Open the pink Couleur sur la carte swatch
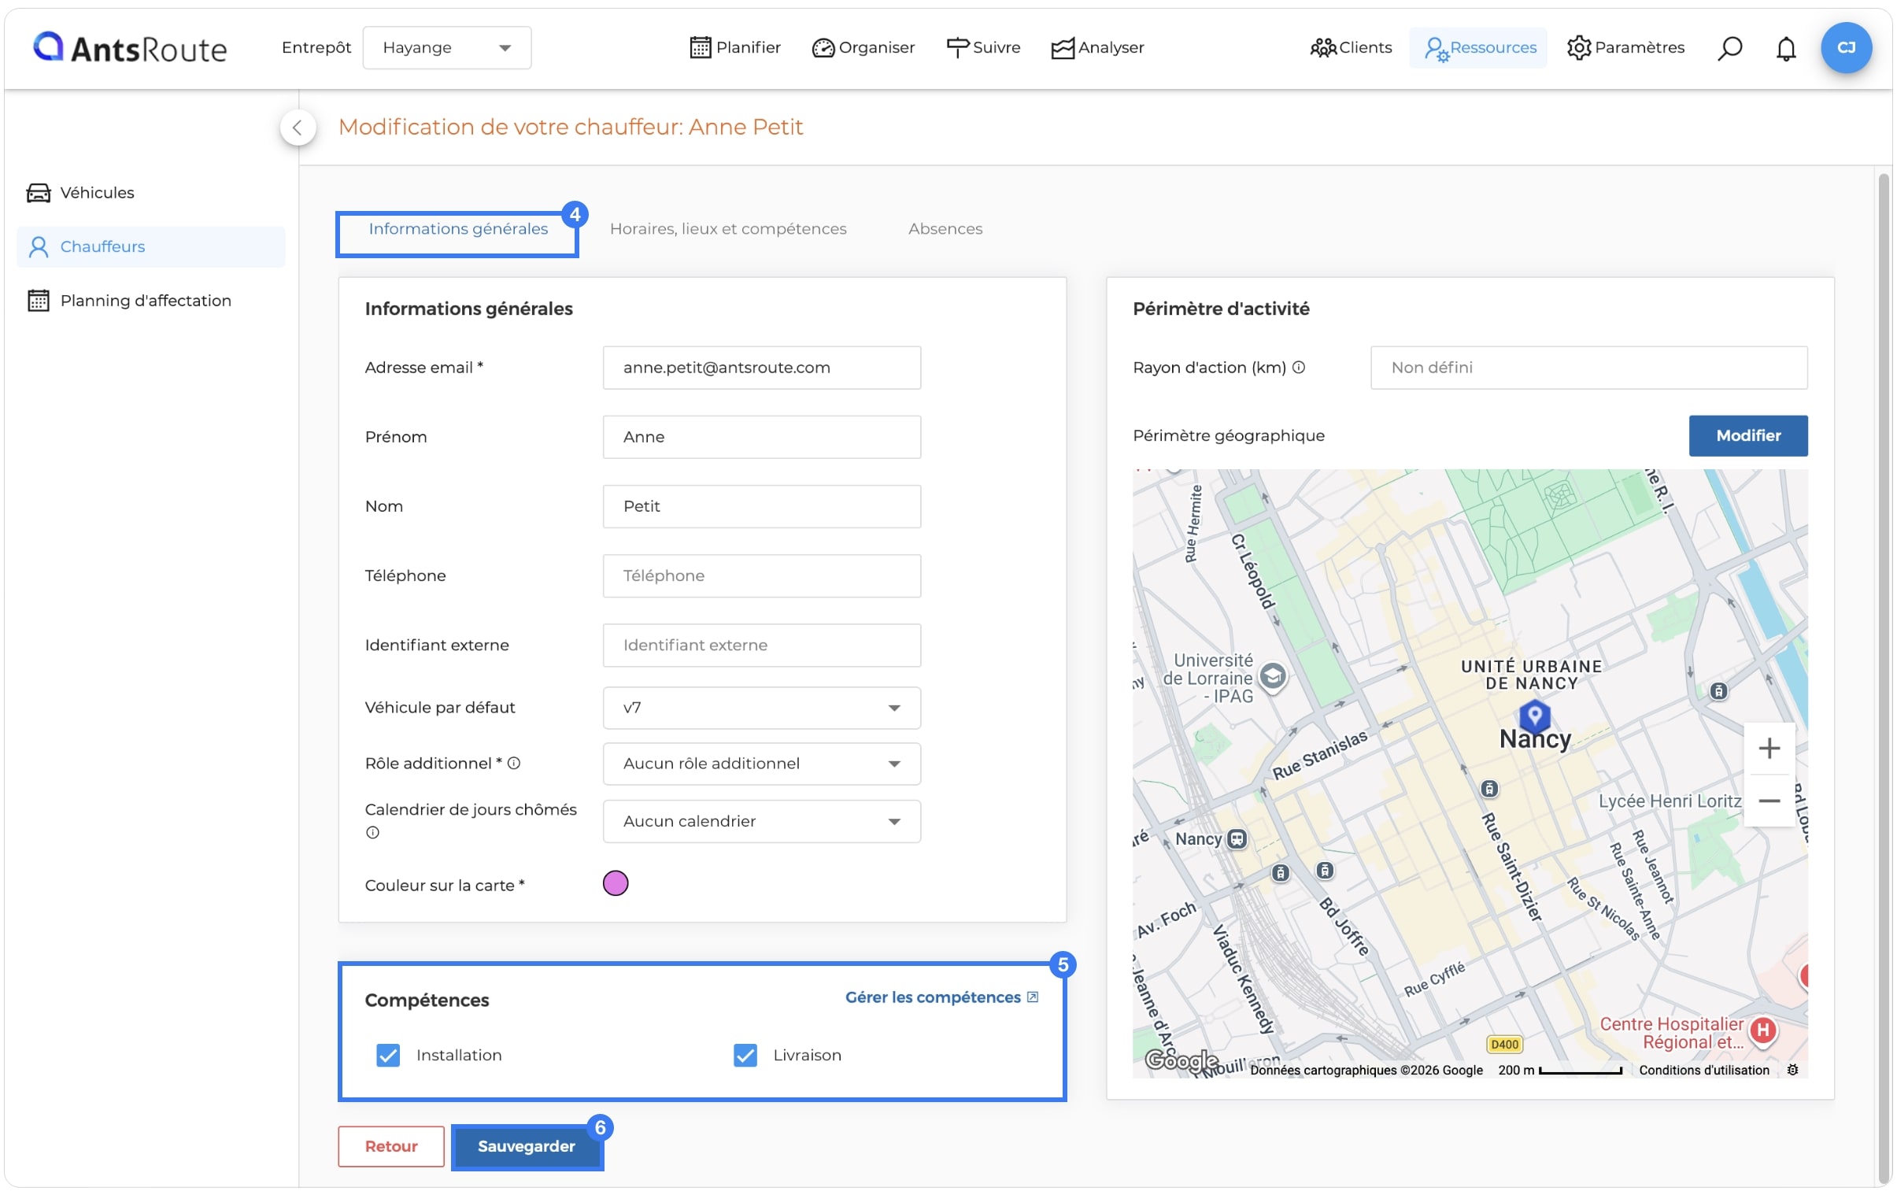This screenshot has height=1195, width=1897. [616, 884]
